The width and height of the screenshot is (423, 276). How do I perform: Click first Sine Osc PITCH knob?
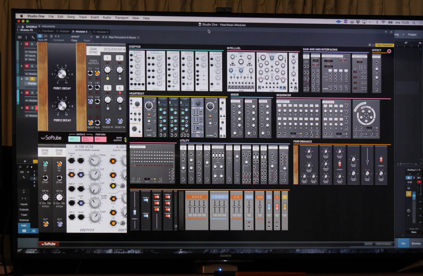[x=45, y=198]
